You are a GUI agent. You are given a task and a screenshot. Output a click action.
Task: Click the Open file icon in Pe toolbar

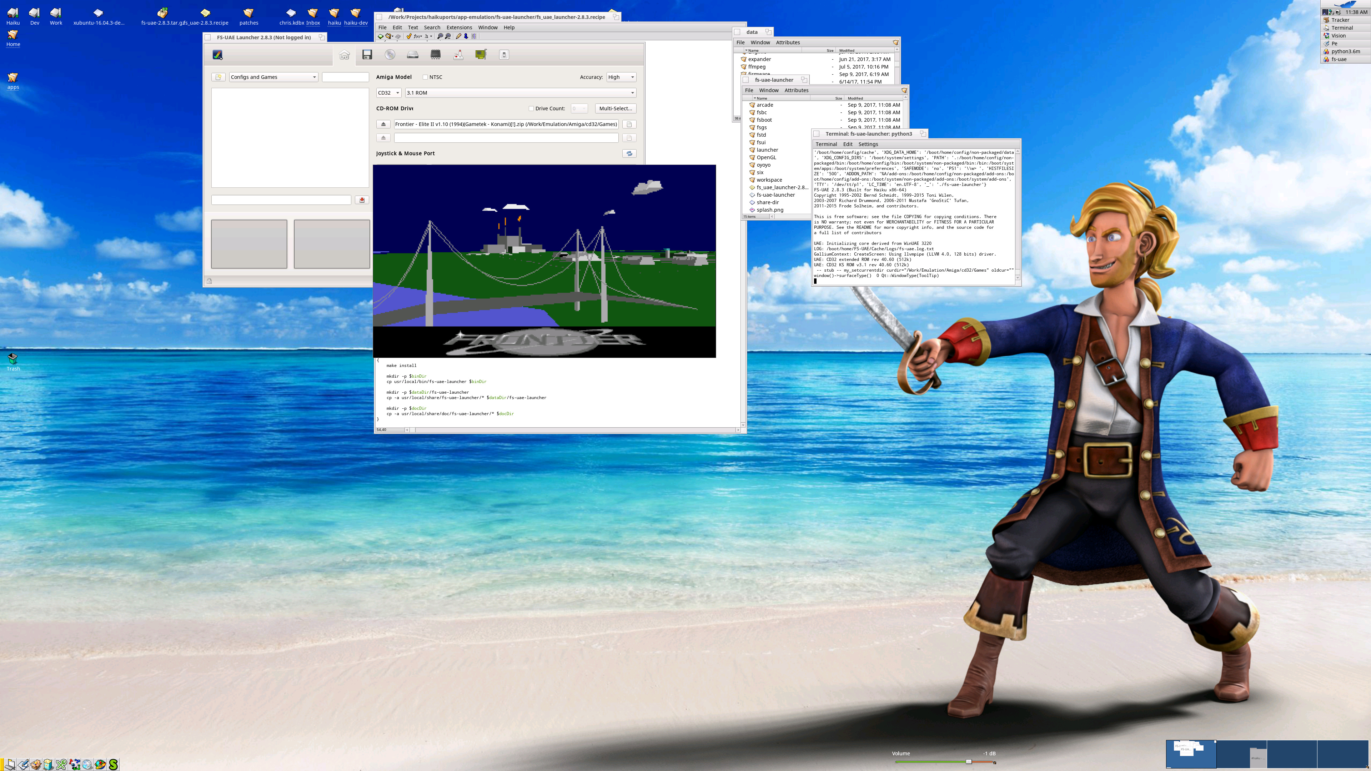389,36
